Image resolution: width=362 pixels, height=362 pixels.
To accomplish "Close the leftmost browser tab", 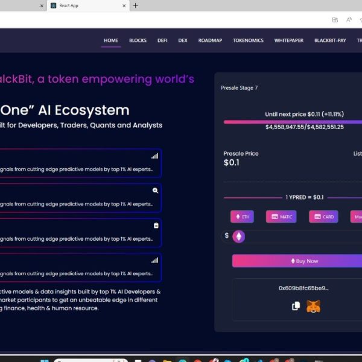I will coord(42,6).
